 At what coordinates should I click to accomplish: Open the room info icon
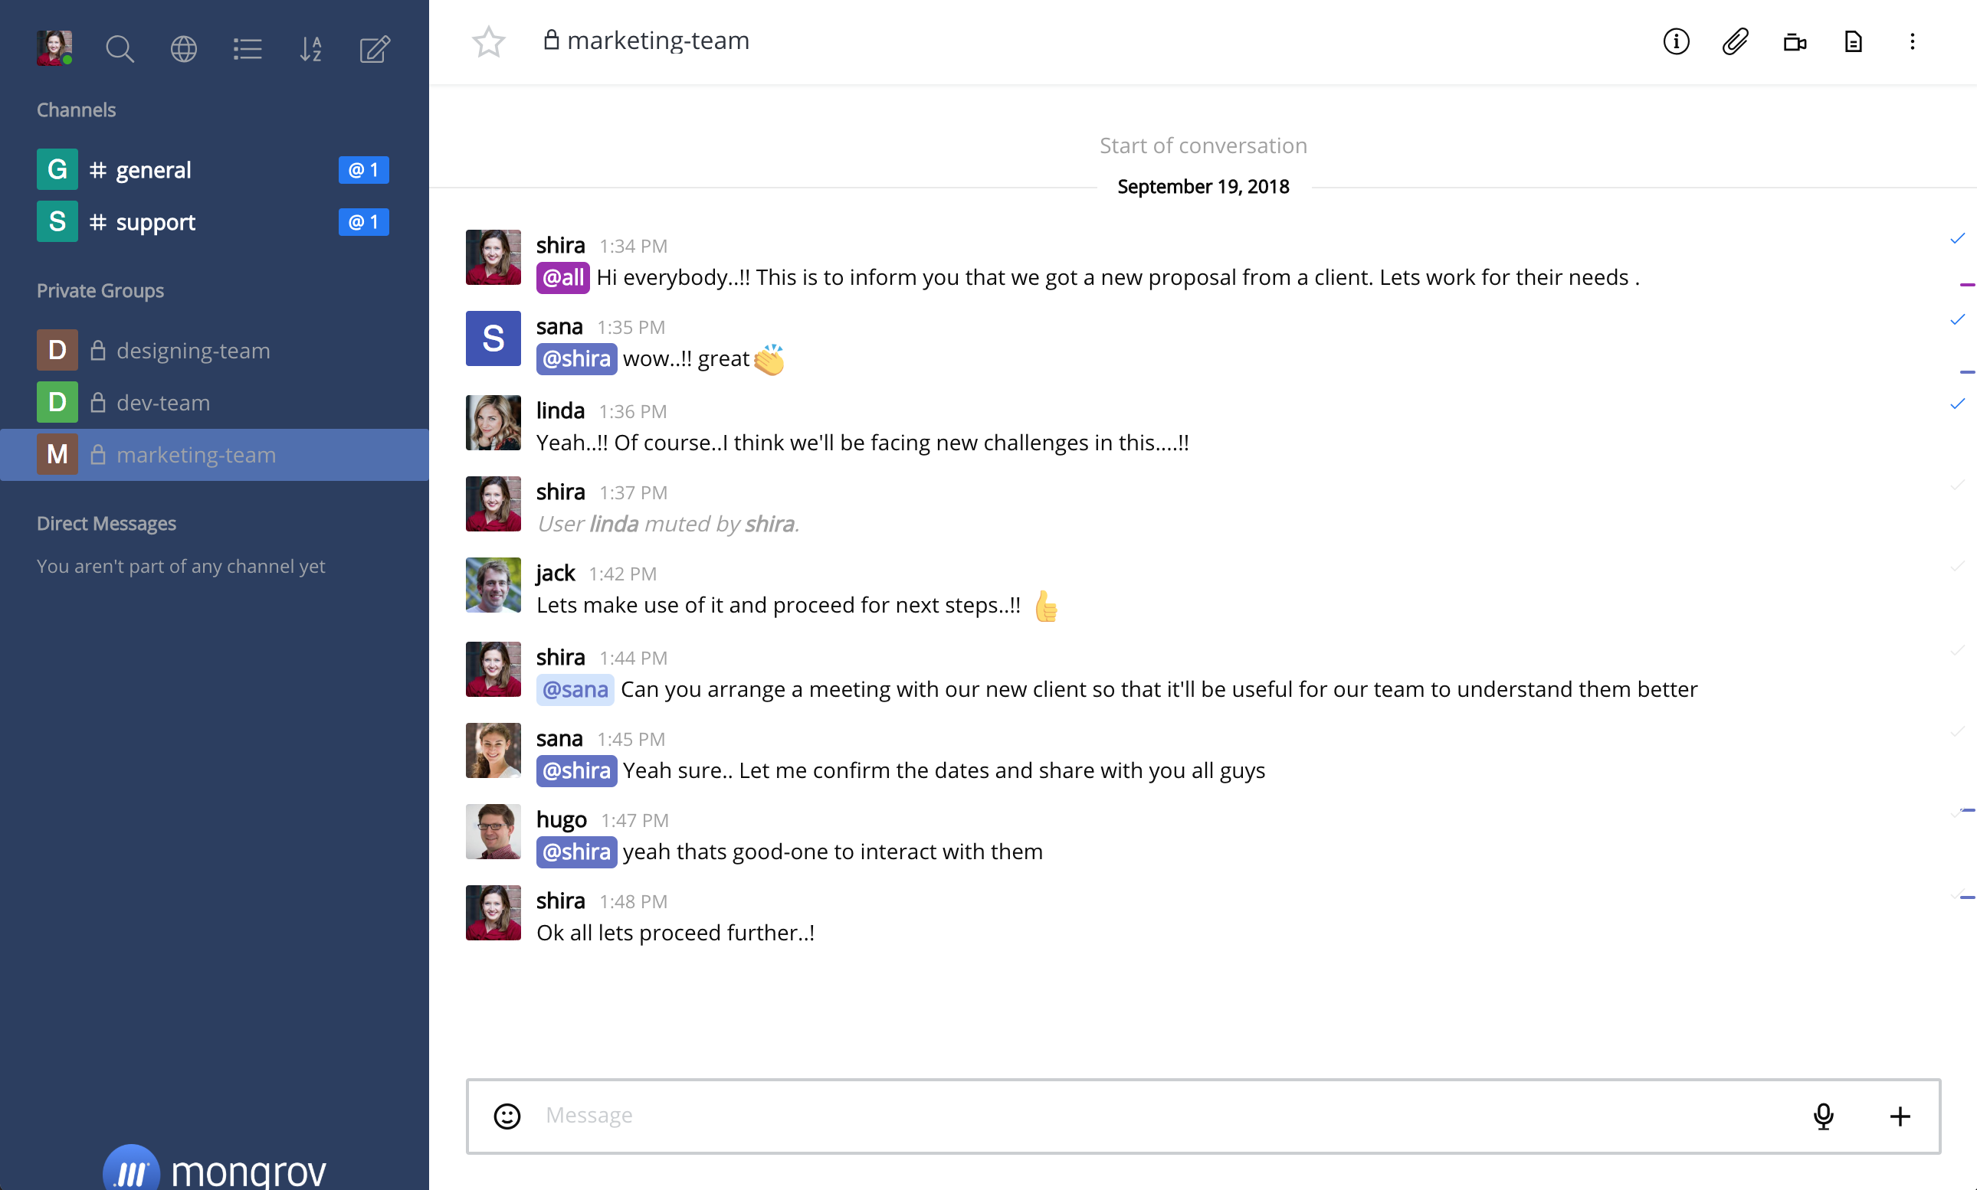(x=1675, y=41)
